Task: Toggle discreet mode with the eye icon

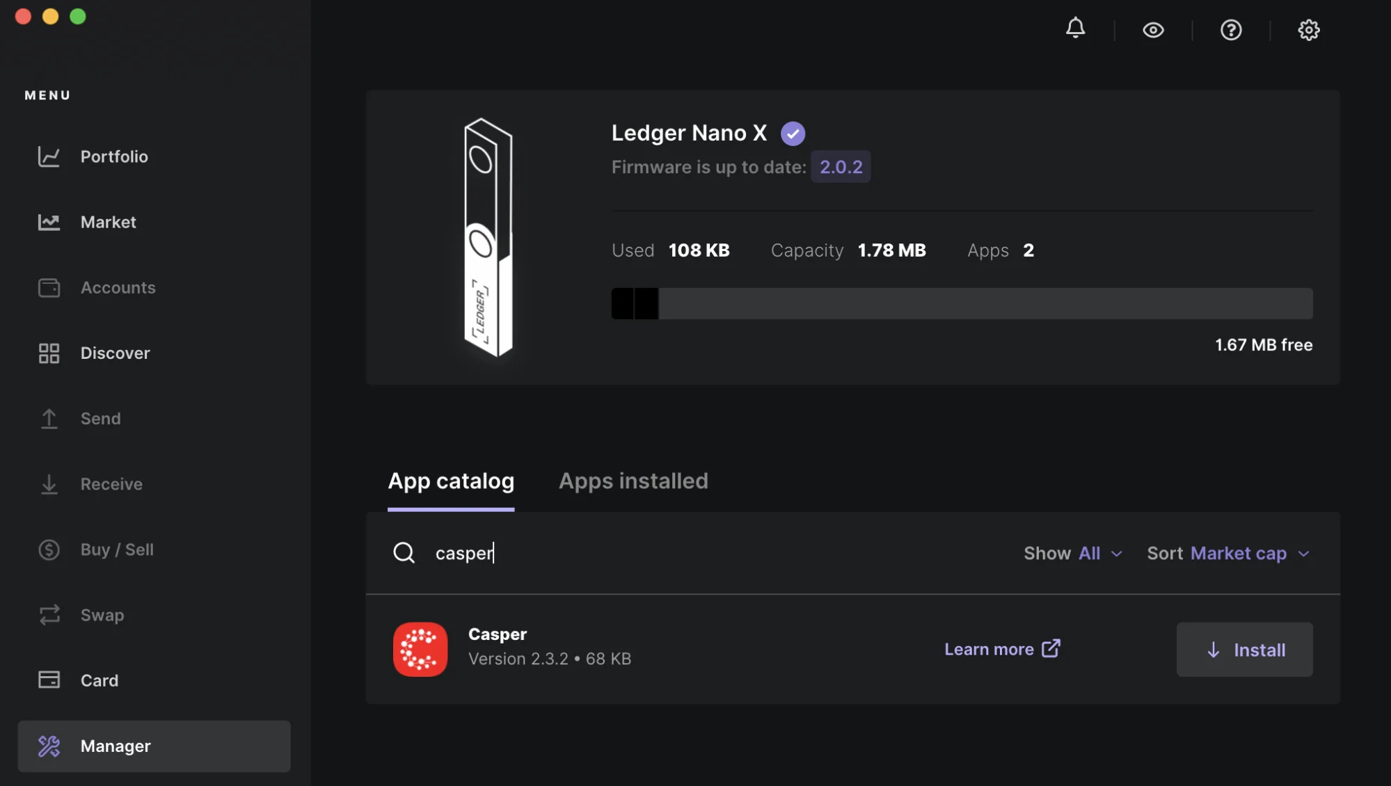Action: [1153, 30]
